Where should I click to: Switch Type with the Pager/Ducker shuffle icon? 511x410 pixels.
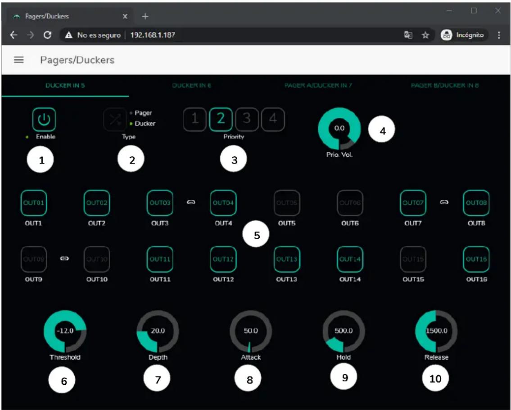[x=115, y=120]
